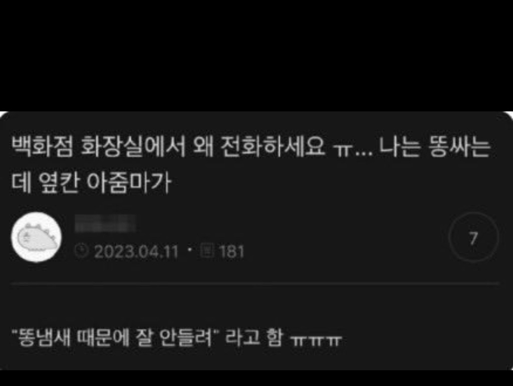Click the divider line beneath author info
This screenshot has height=386, width=513.
[x=255, y=284]
